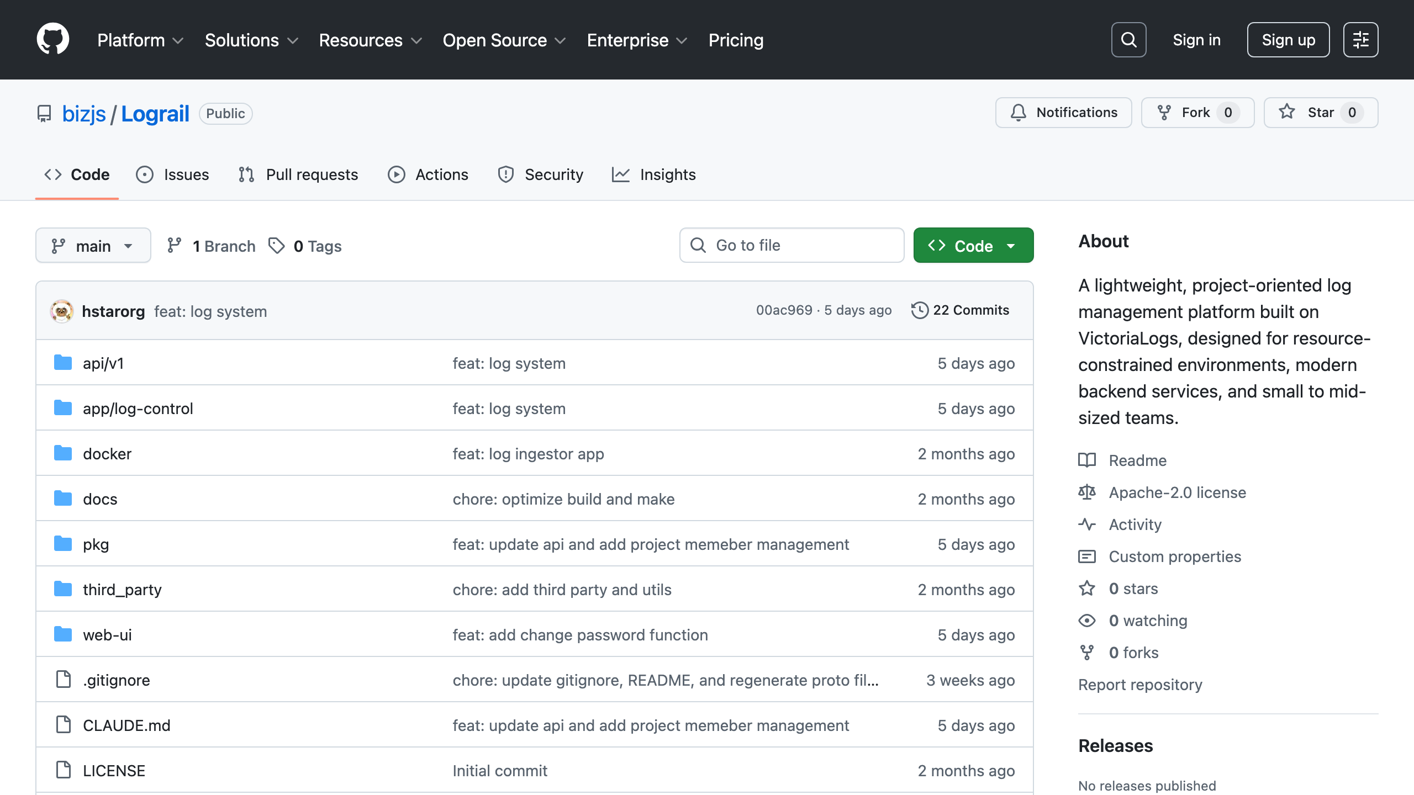Expand the green Code dropdown
This screenshot has height=795, width=1414.
point(973,246)
